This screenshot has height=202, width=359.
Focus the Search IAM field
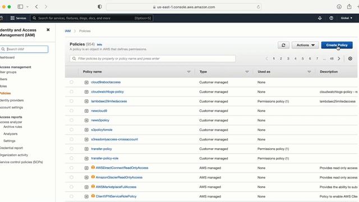pos(24,49)
